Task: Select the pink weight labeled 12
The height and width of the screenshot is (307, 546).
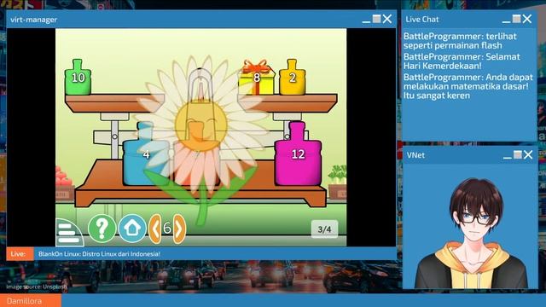Action: [298, 153]
